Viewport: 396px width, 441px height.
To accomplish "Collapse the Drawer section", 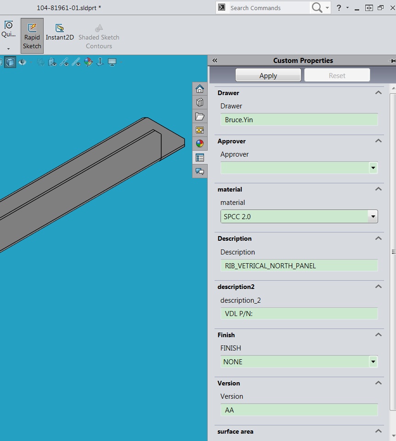I will click(x=379, y=92).
